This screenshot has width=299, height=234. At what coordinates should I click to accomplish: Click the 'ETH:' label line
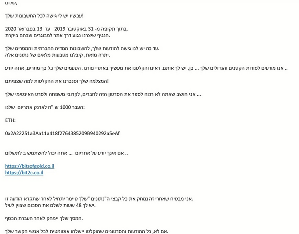[10, 120]
